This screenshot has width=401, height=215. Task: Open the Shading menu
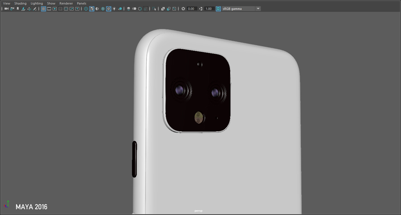20,3
